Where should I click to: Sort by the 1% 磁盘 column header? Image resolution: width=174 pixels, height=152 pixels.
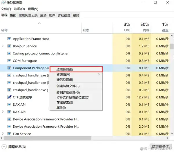tap(160, 28)
